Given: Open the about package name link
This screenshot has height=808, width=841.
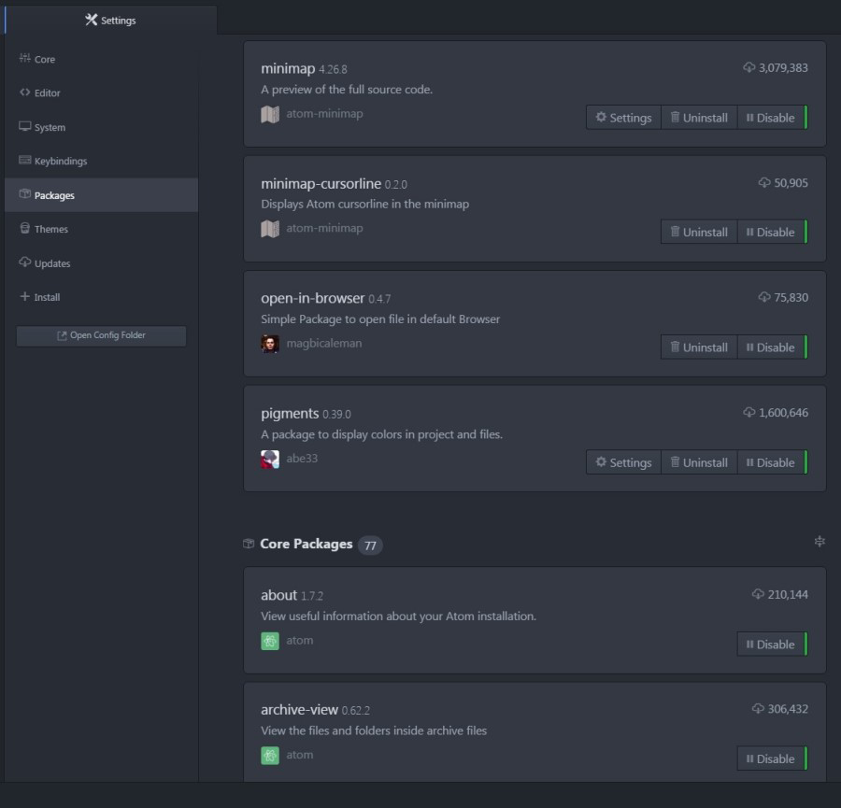Looking at the screenshot, I should pos(278,595).
